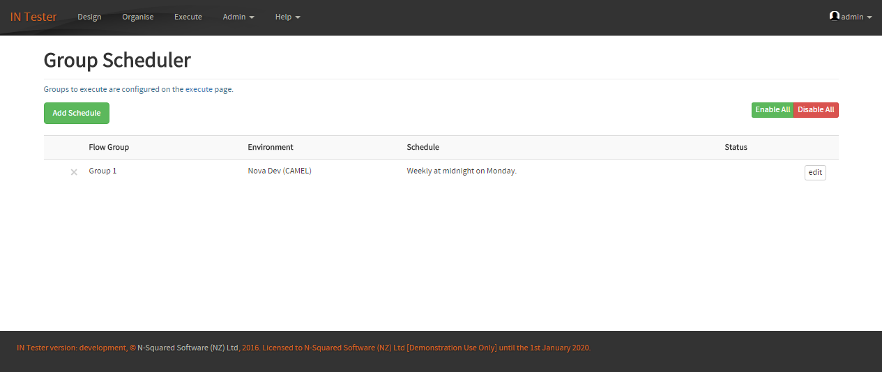The image size is (882, 372).
Task: Select the 'Group 1' cell text
Action: pos(102,171)
